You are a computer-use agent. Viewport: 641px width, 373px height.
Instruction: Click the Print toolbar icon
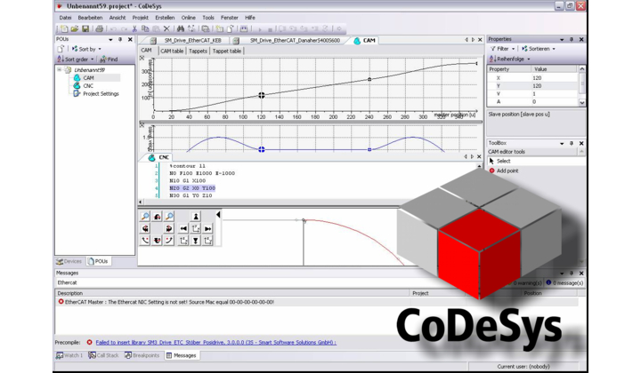[x=99, y=28]
